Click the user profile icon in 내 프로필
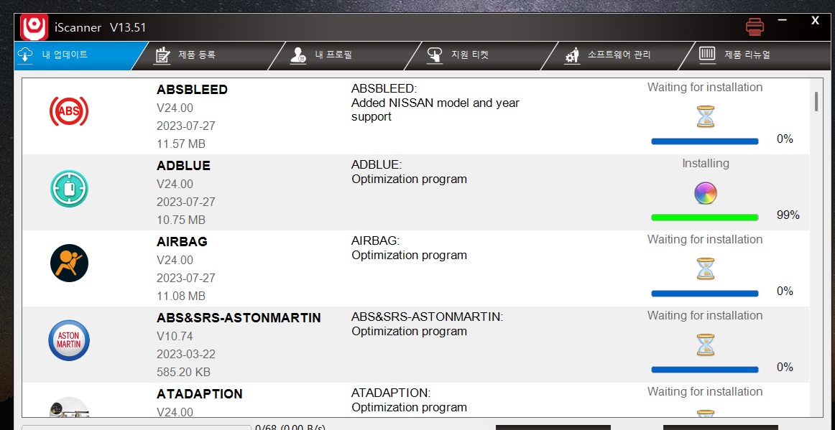Screen dimensions: 835x430 coord(298,55)
